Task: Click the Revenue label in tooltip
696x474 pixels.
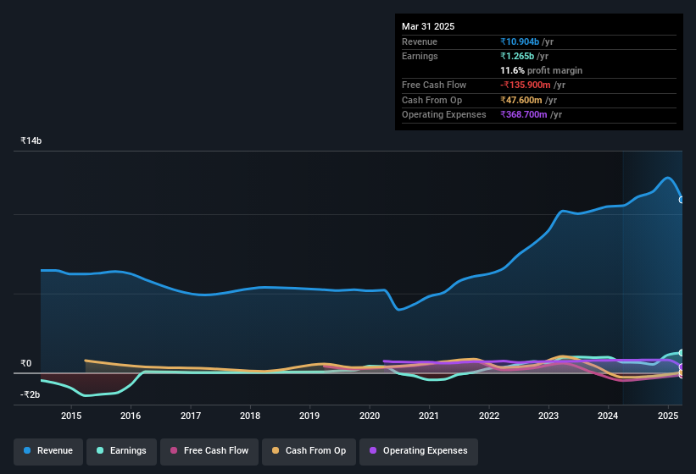Action: point(420,41)
